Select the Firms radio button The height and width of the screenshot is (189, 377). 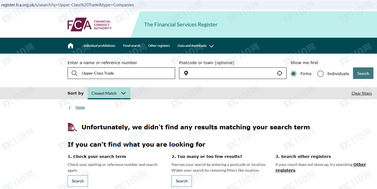pyautogui.click(x=293, y=74)
